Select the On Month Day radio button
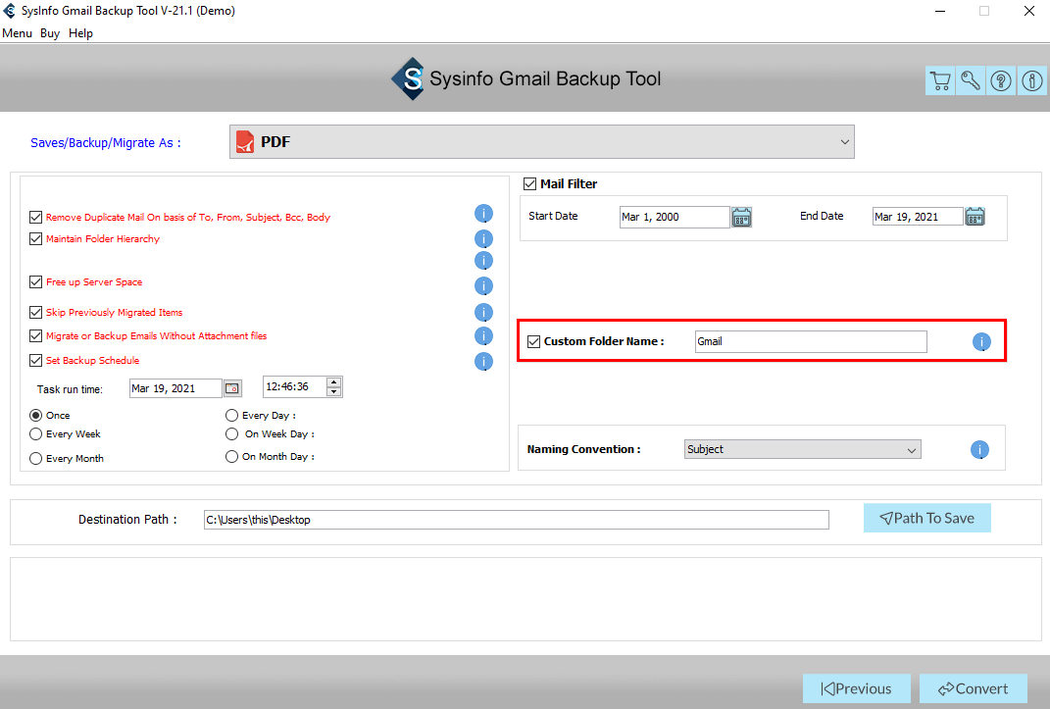The image size is (1050, 709). [231, 457]
